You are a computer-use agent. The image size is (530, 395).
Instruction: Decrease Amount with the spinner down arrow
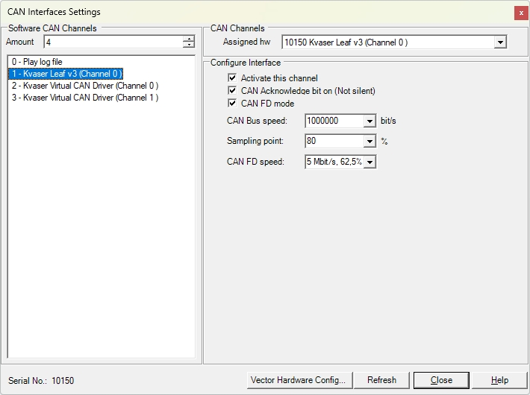click(x=189, y=45)
